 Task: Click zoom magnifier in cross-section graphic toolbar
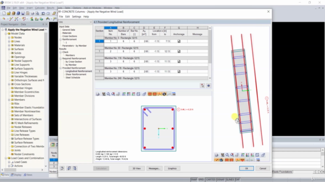pyautogui.click(x=108, y=94)
